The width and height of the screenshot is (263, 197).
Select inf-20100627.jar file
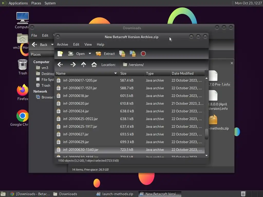pyautogui.click(x=130, y=134)
